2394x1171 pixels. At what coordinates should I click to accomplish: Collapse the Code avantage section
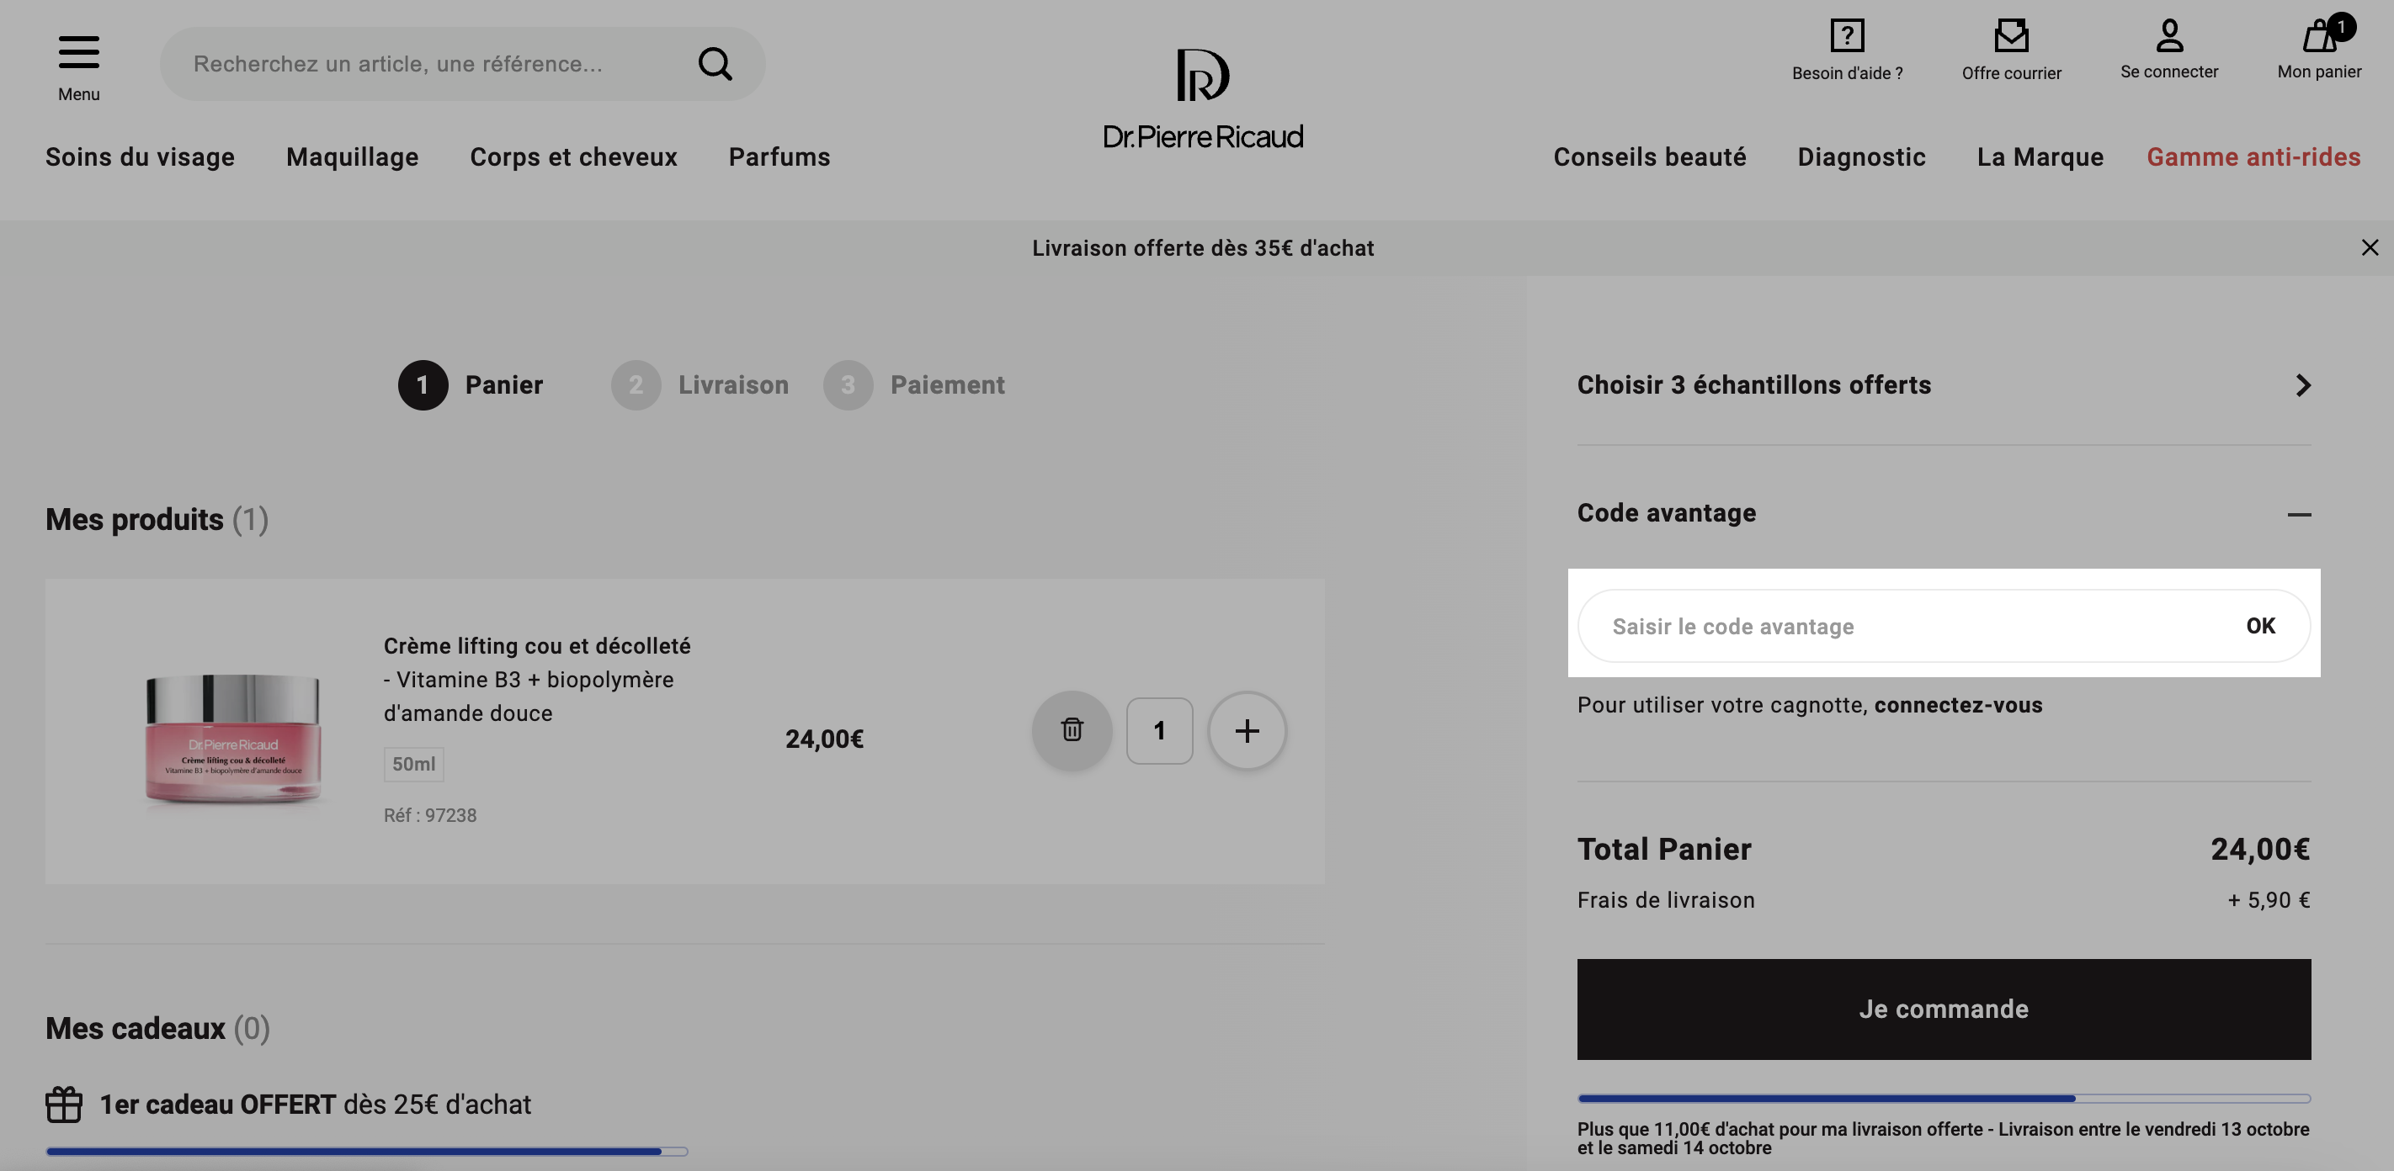pyautogui.click(x=2299, y=513)
